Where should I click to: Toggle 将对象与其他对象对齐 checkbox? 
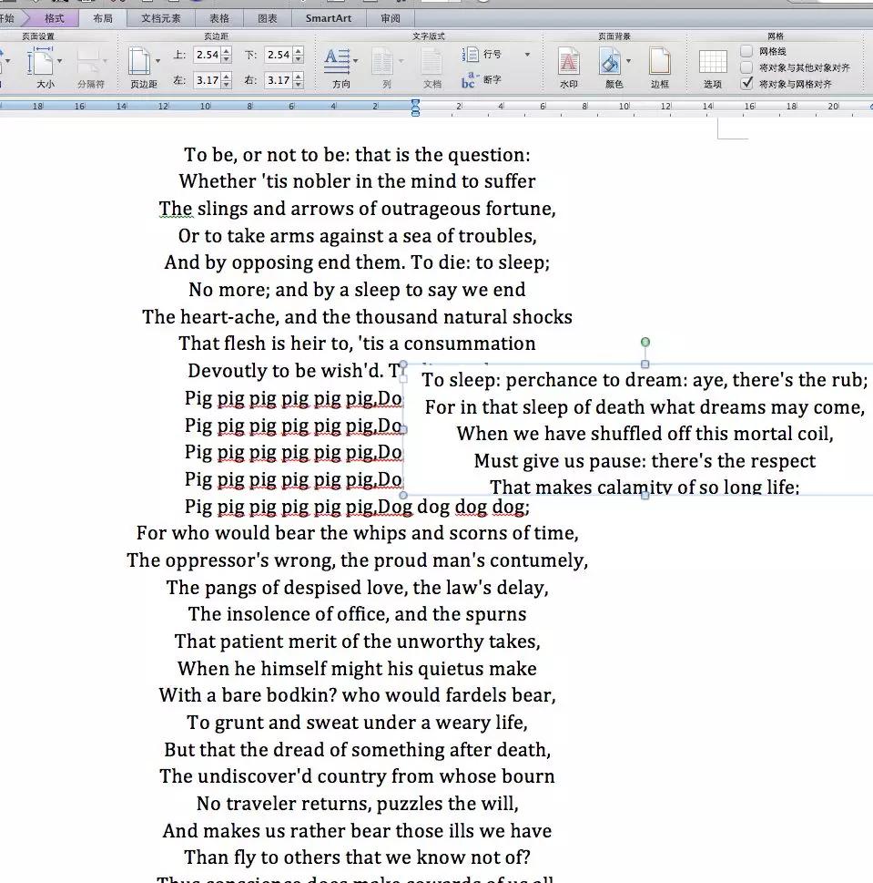pyautogui.click(x=746, y=67)
